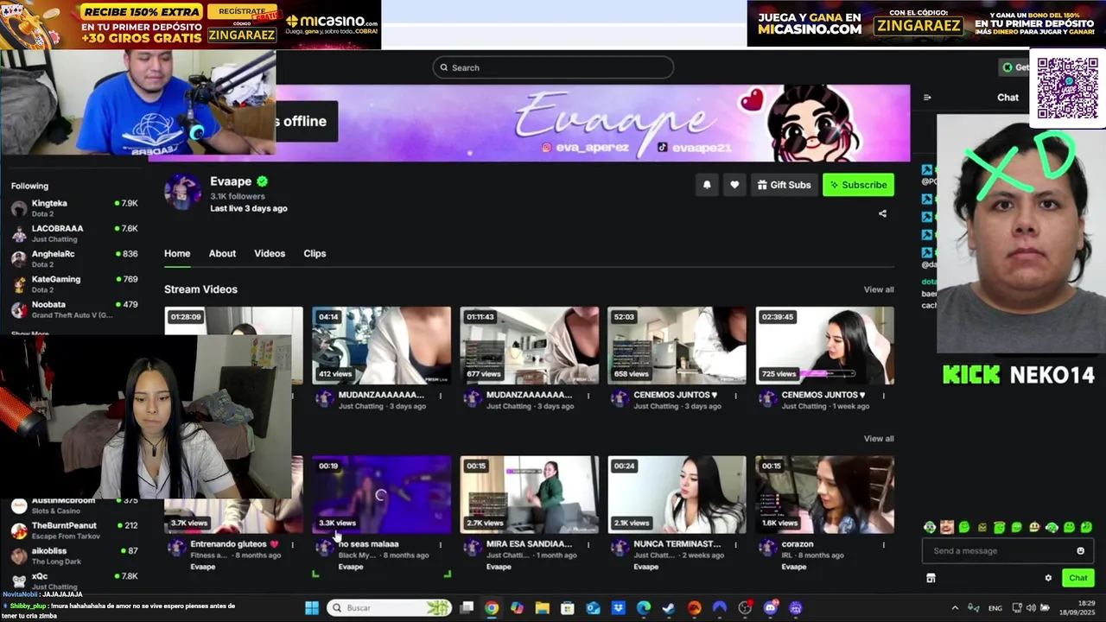1106x622 pixels.
Task: Click the 'MUDANZAAAAAAAA...' title under the 04:14 video
Action: pyautogui.click(x=381, y=395)
